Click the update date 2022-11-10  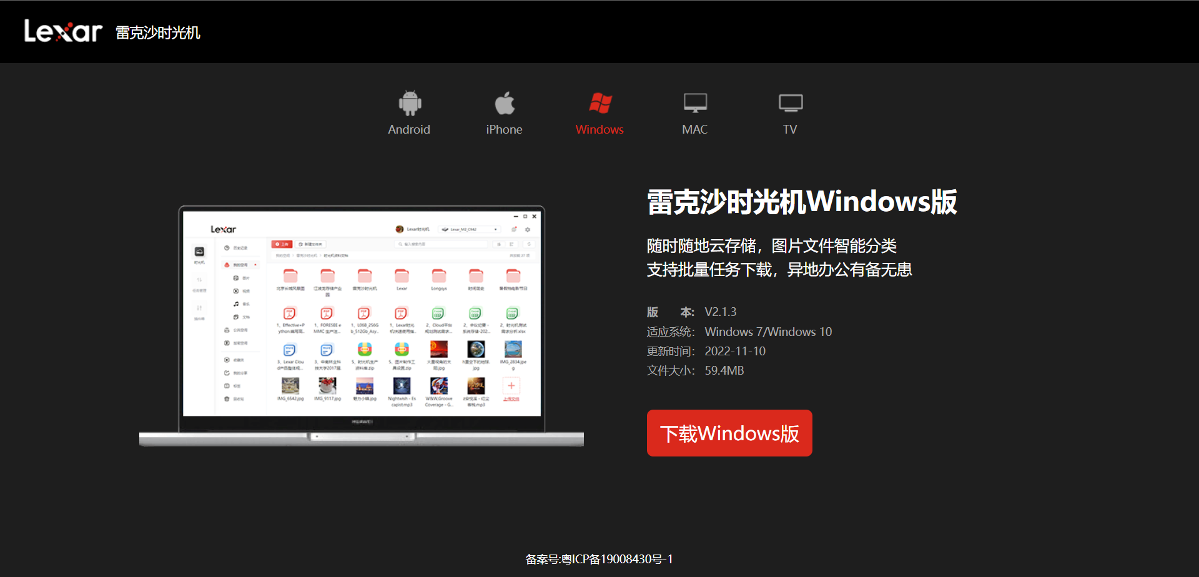[x=735, y=351]
